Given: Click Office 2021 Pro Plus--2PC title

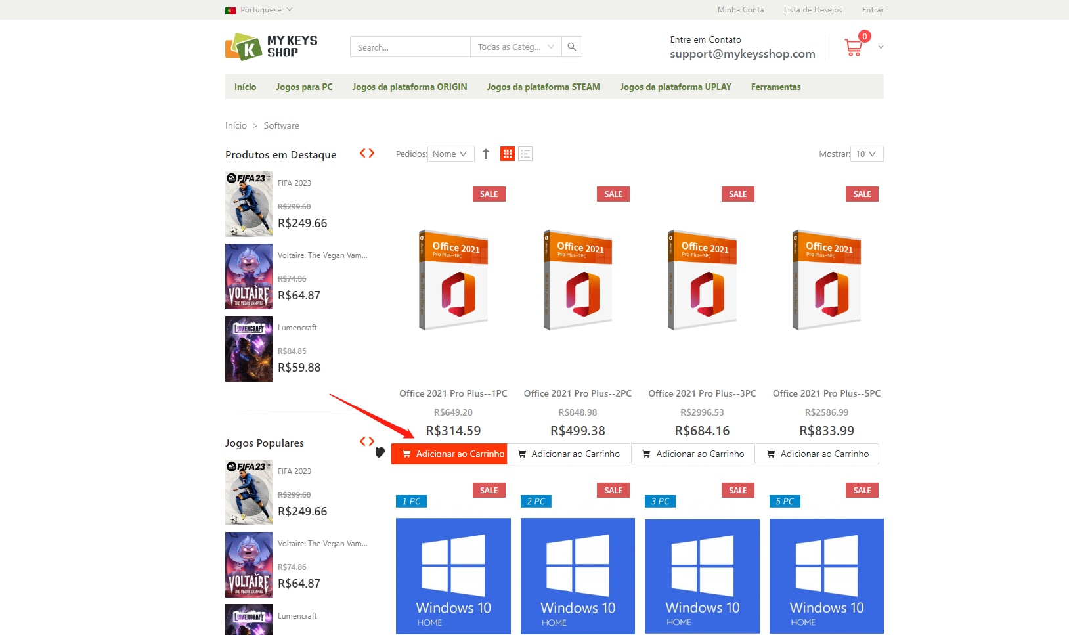Looking at the screenshot, I should [578, 393].
